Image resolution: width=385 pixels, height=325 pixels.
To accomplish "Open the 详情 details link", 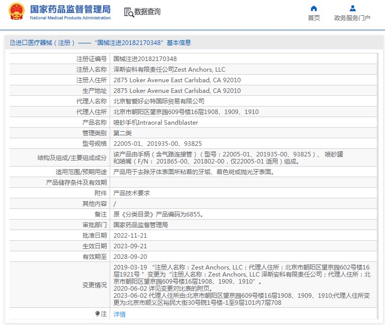I will [x=119, y=314].
